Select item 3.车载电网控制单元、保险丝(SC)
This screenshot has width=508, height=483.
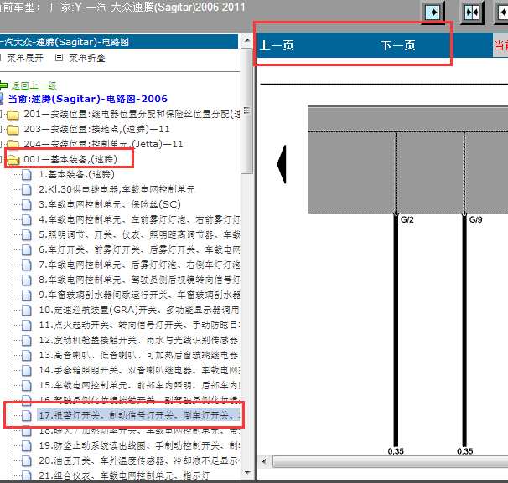(x=110, y=204)
